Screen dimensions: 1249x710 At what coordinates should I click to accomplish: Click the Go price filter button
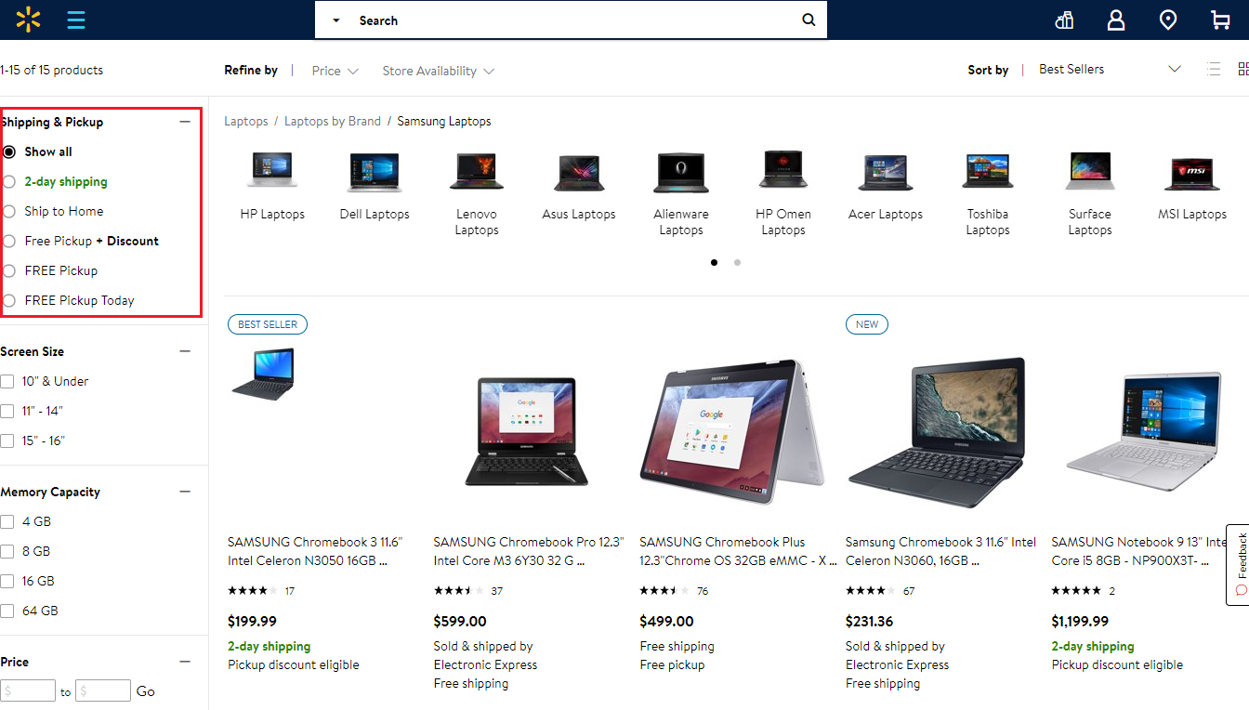point(146,691)
